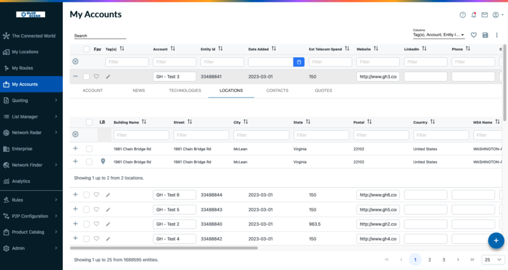
Task: Click the edit pencil for GH - Test 6
Action: (108, 195)
